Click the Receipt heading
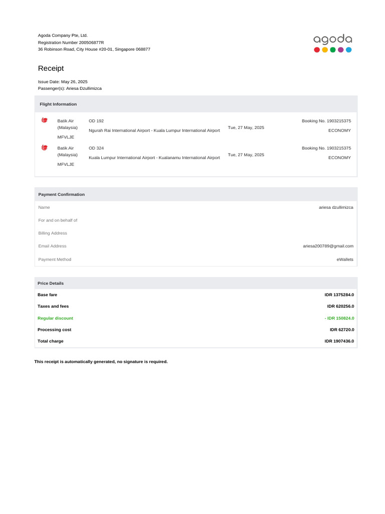385x514 pixels. [51, 68]
